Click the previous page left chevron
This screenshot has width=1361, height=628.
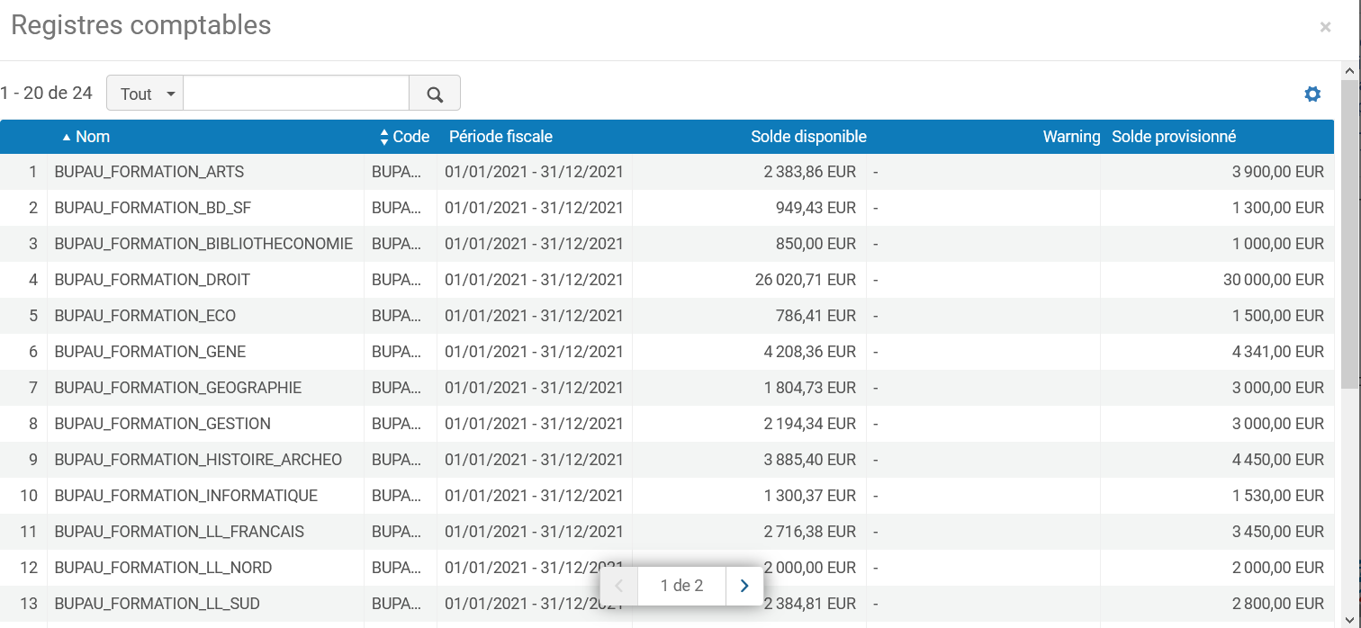coord(619,586)
